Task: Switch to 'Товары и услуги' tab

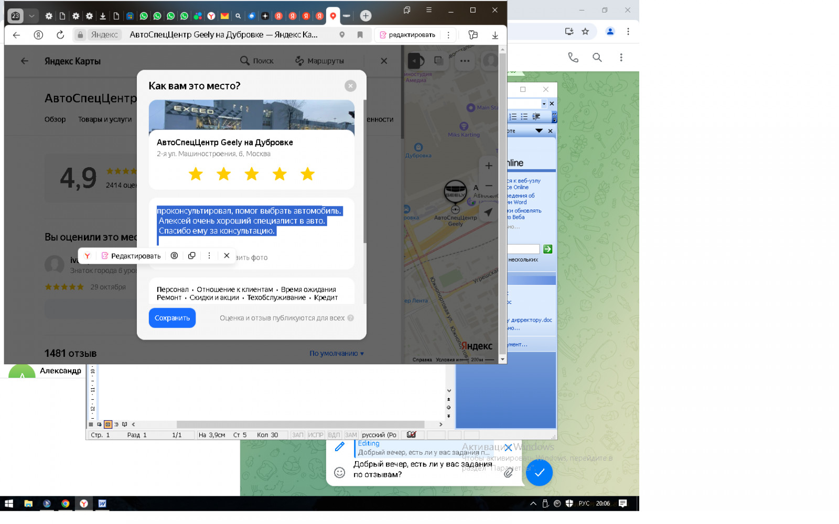Action: pos(105,119)
